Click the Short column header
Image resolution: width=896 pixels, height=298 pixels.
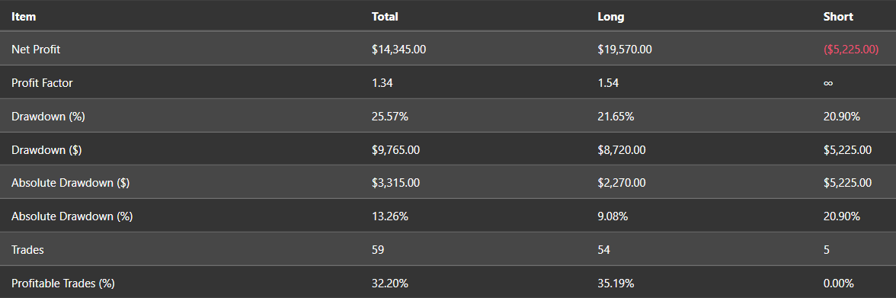point(838,18)
